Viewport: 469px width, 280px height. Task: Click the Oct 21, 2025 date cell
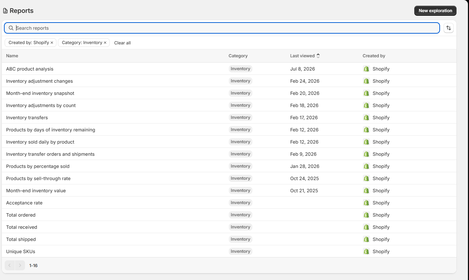(304, 190)
